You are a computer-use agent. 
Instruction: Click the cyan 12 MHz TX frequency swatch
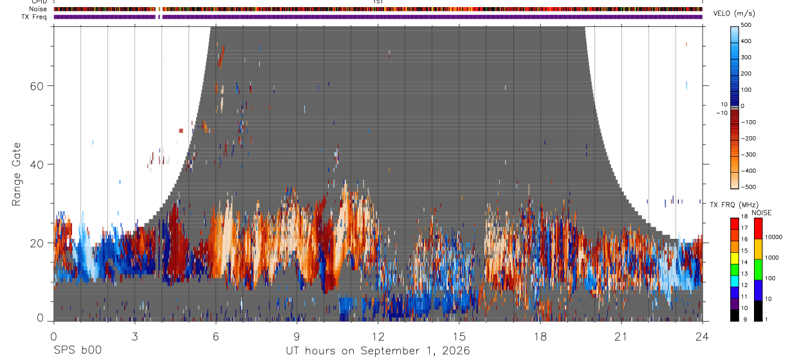click(735, 280)
